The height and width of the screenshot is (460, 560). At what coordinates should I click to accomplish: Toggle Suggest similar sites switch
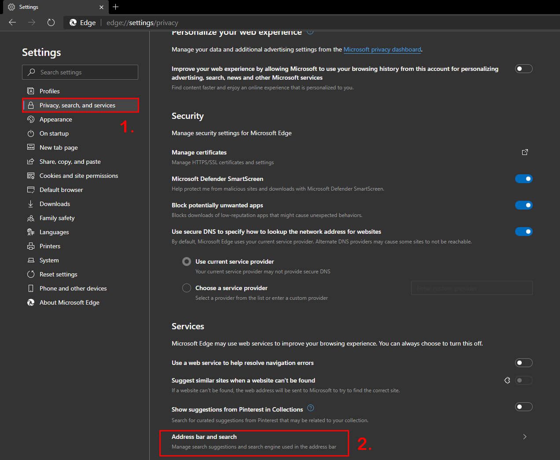pyautogui.click(x=524, y=380)
